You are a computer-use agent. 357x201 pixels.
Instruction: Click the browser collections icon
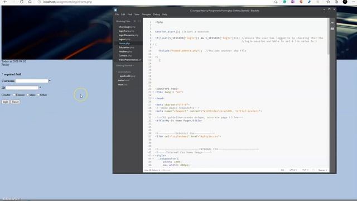(336, 2)
